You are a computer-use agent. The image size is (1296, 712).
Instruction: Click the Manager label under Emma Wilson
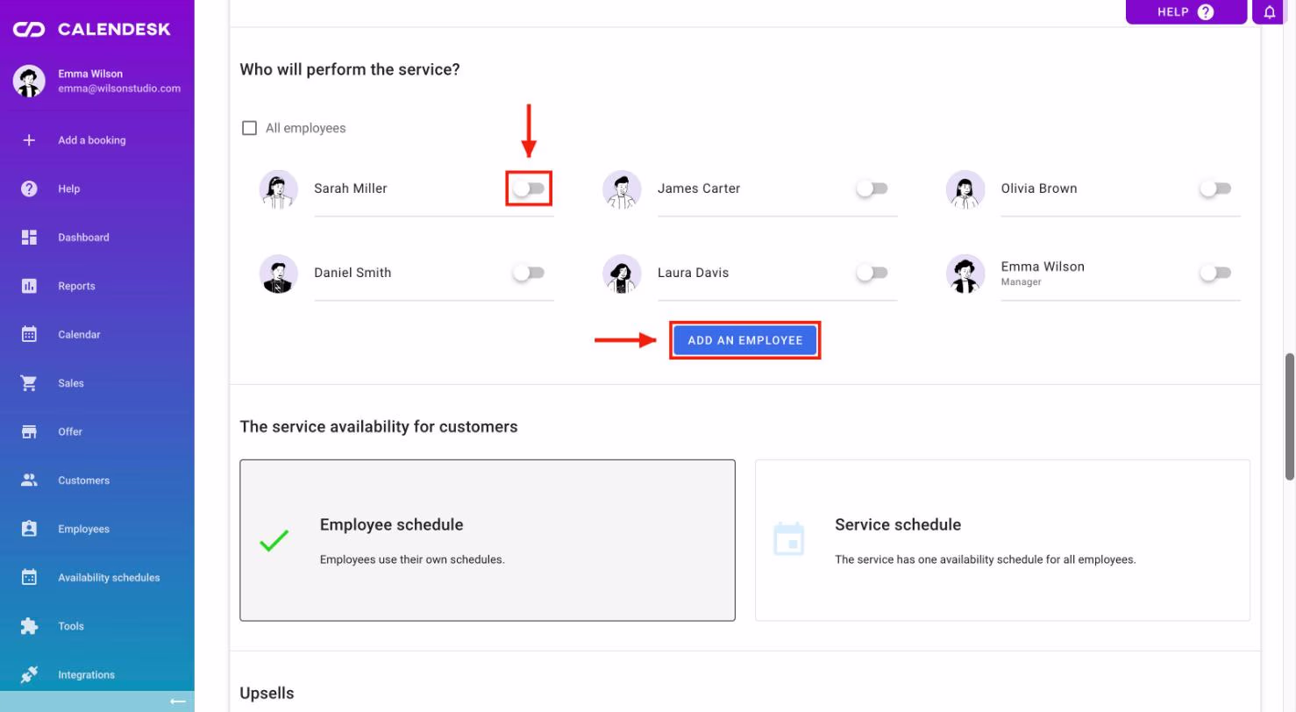[1022, 282]
